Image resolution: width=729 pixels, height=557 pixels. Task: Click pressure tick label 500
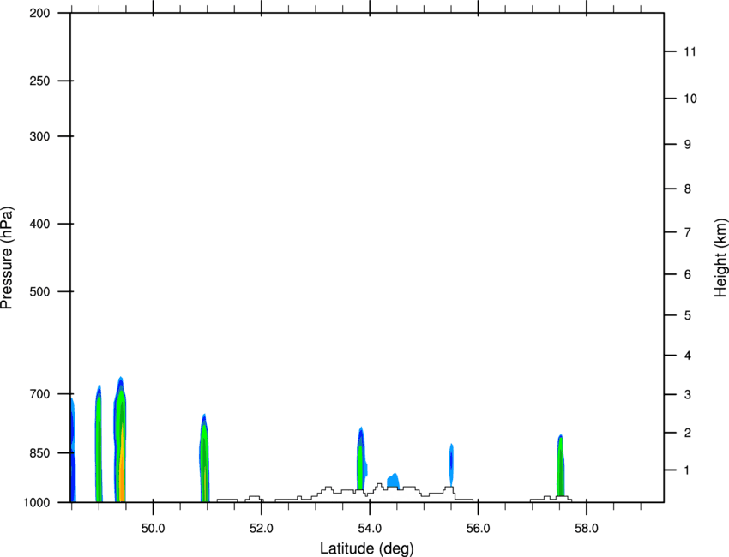point(39,291)
